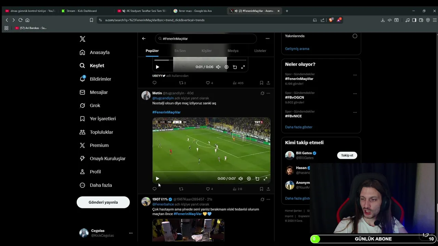
Task: Reply to the UBEYY video post
Action: [154, 83]
